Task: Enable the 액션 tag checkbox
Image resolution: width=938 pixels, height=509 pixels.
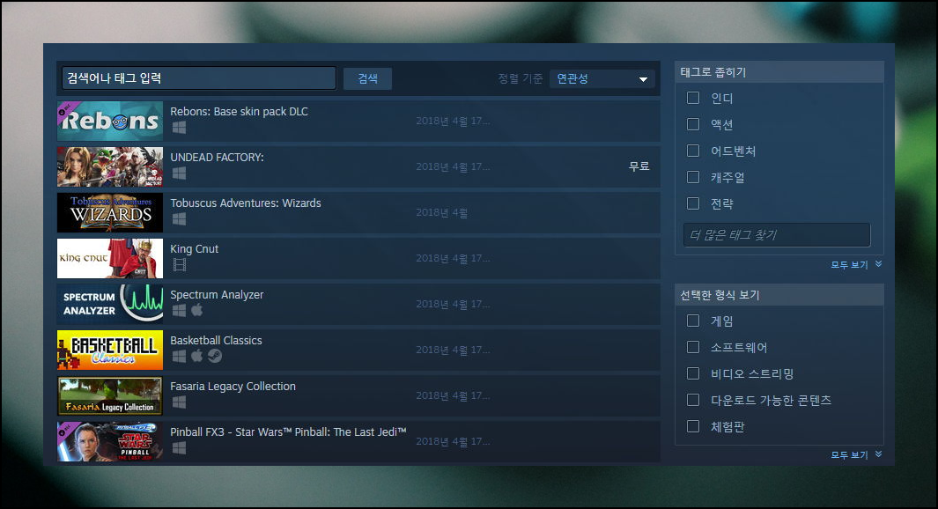Action: click(693, 124)
